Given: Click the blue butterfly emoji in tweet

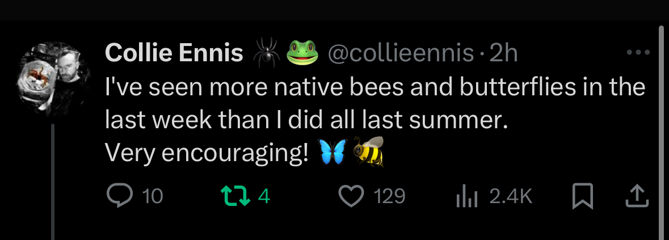Looking at the screenshot, I should [x=332, y=153].
